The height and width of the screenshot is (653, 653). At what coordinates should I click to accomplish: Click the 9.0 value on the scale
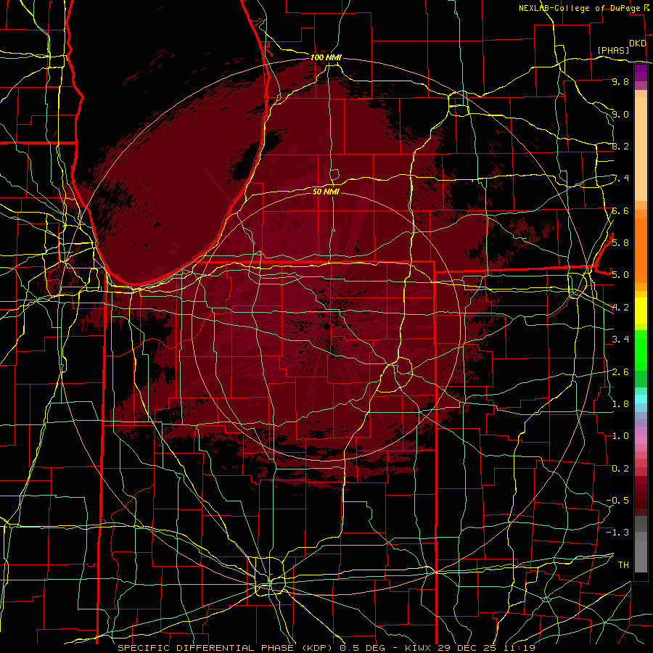pyautogui.click(x=620, y=114)
